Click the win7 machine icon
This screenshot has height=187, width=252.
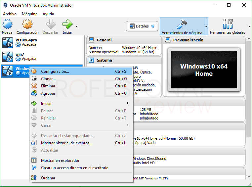coord(8,57)
